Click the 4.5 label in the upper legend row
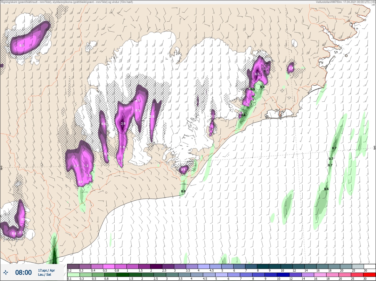Screen dimensions: 376x281 [x=211, y=270]
